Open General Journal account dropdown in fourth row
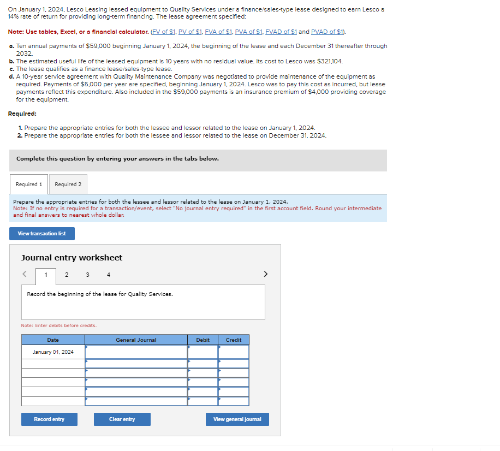This screenshot has width=500, height=451. coord(136,382)
